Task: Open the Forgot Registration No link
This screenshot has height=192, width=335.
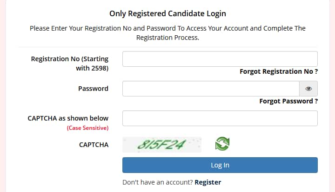Action: [x=279, y=71]
